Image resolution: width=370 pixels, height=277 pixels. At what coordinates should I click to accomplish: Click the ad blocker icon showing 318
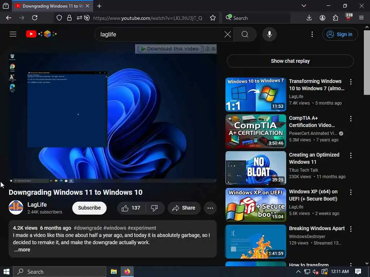pos(349,17)
